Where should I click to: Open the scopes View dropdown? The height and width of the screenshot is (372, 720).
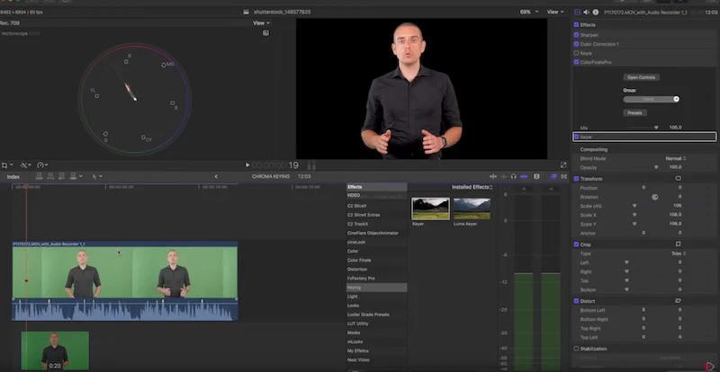[261, 23]
